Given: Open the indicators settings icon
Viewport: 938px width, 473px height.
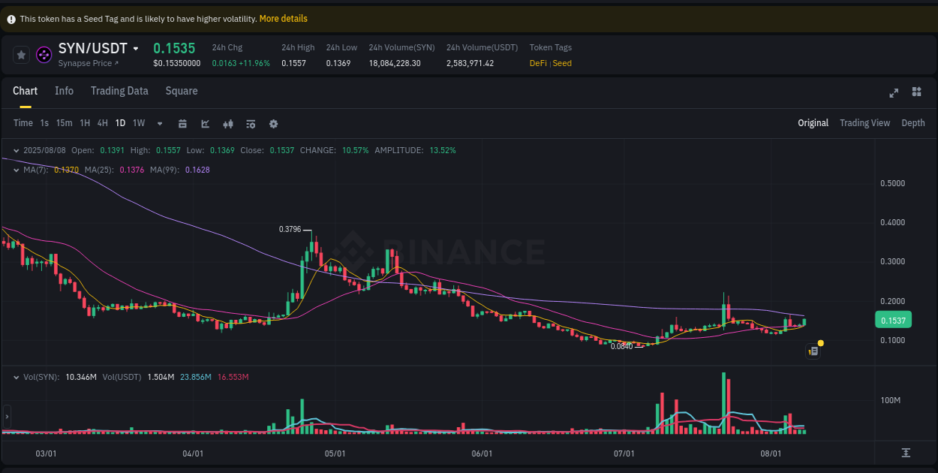Looking at the screenshot, I should point(251,123).
